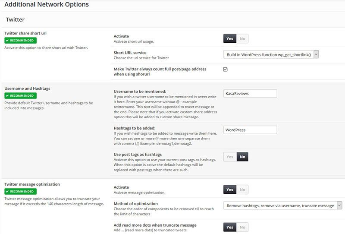The width and height of the screenshot is (345, 234).
Task: Click Recommended badge under Twitter message optimization
Action: 20,191
